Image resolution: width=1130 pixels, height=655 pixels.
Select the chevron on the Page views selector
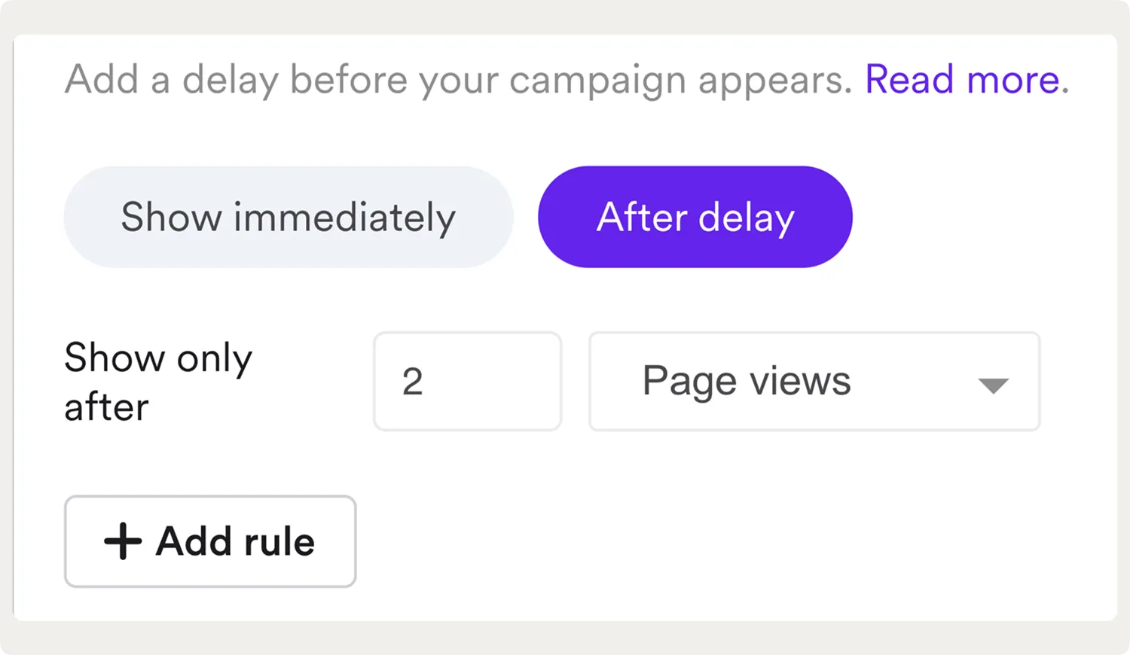(x=994, y=385)
